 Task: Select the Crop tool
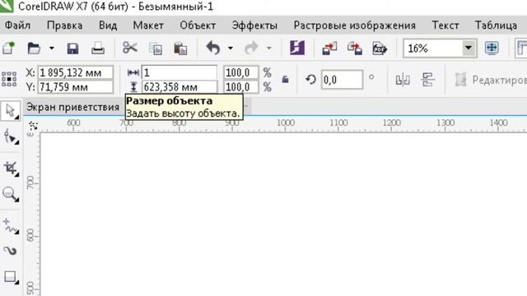tap(11, 168)
